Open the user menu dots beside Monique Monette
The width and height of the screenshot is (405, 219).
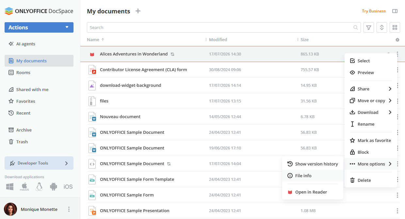click(69, 209)
